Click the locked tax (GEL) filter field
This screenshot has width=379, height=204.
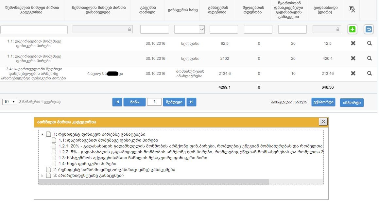327,29
